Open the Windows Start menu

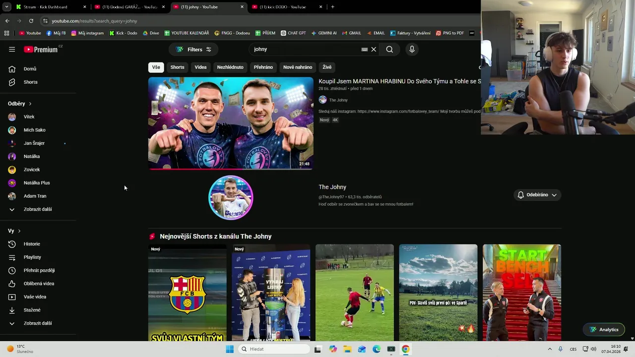pyautogui.click(x=229, y=349)
